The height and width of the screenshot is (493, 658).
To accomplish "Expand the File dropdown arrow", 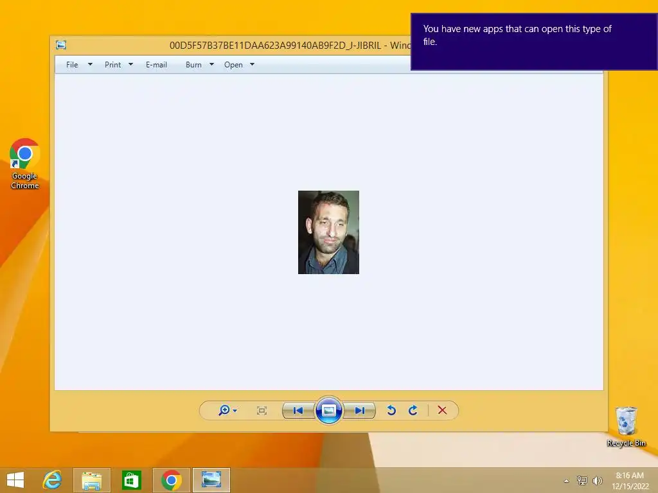I will click(90, 64).
